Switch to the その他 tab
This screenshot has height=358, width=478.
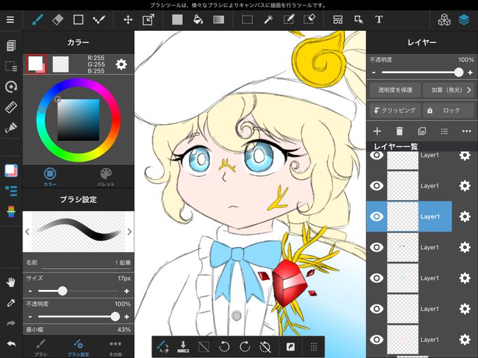tap(115, 348)
